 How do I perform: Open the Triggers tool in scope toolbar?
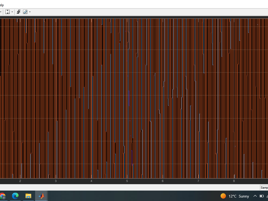click(19, 12)
